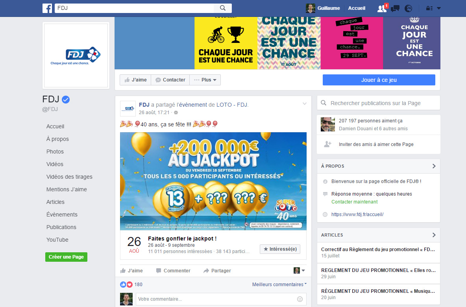Like the page with J'aime button
The width and height of the screenshot is (466, 307).
point(135,80)
